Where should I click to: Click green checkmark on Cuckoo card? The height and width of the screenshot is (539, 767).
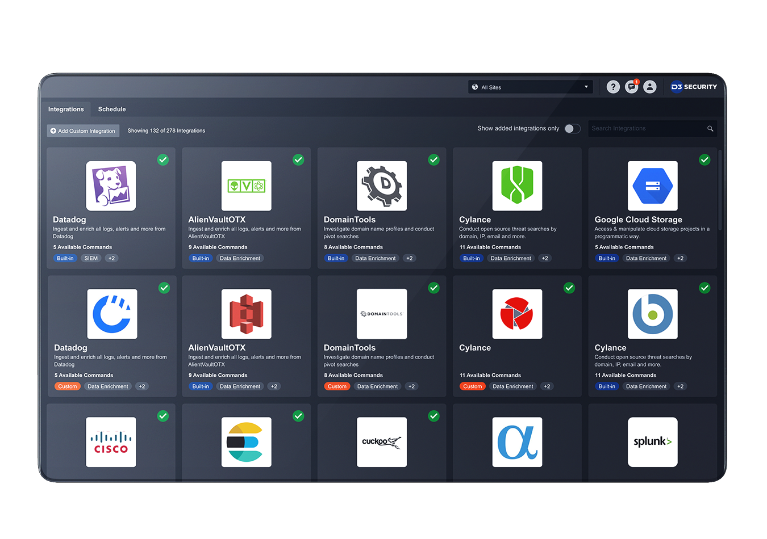[434, 416]
